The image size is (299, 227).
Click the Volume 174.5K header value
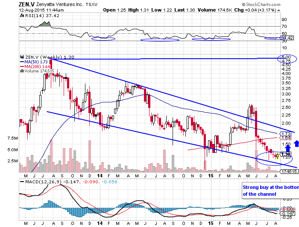click(215, 10)
